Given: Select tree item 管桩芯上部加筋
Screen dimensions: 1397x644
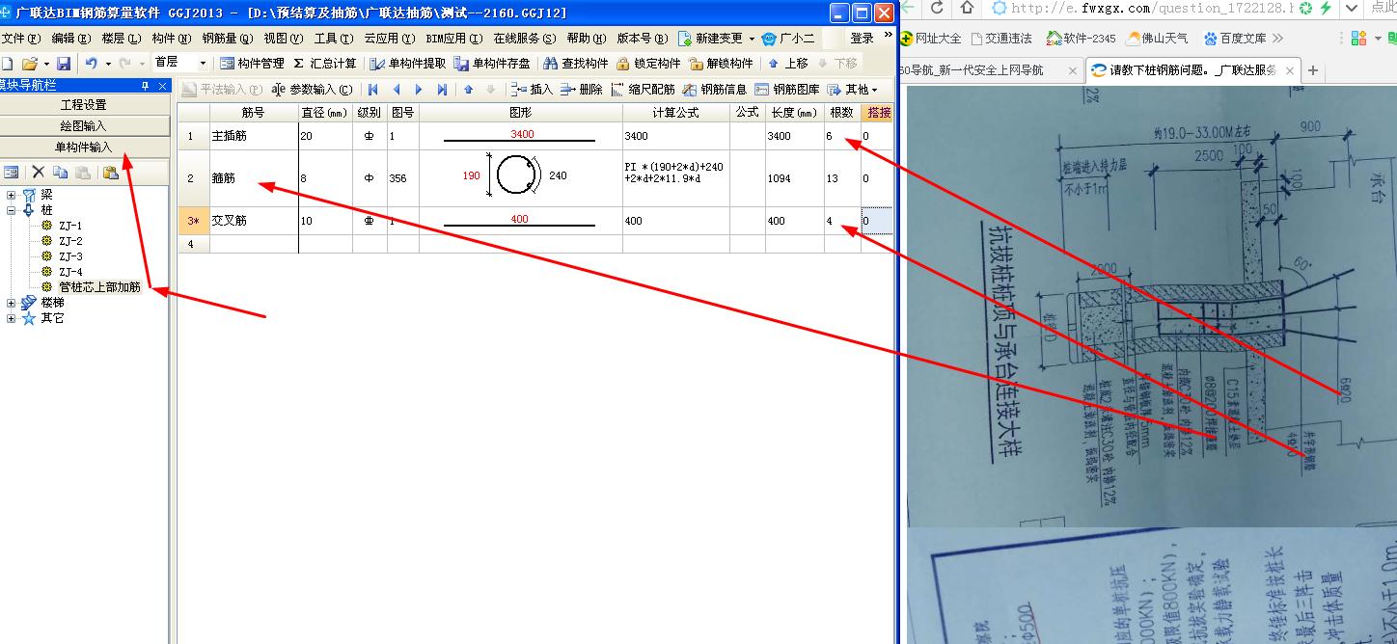Looking at the screenshot, I should [99, 287].
